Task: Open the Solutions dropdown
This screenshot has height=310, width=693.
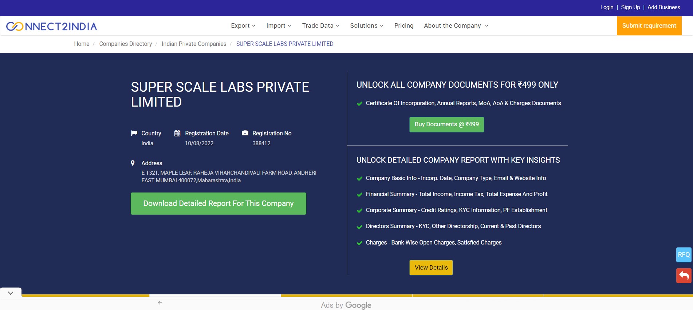Action: point(367,25)
